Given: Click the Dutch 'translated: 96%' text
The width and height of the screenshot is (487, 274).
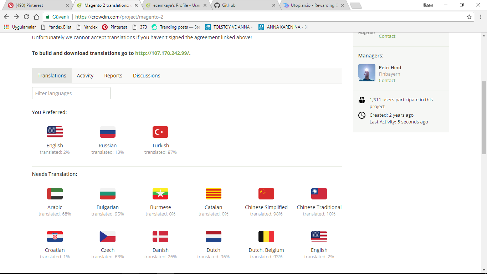Looking at the screenshot, I should click(214, 257).
